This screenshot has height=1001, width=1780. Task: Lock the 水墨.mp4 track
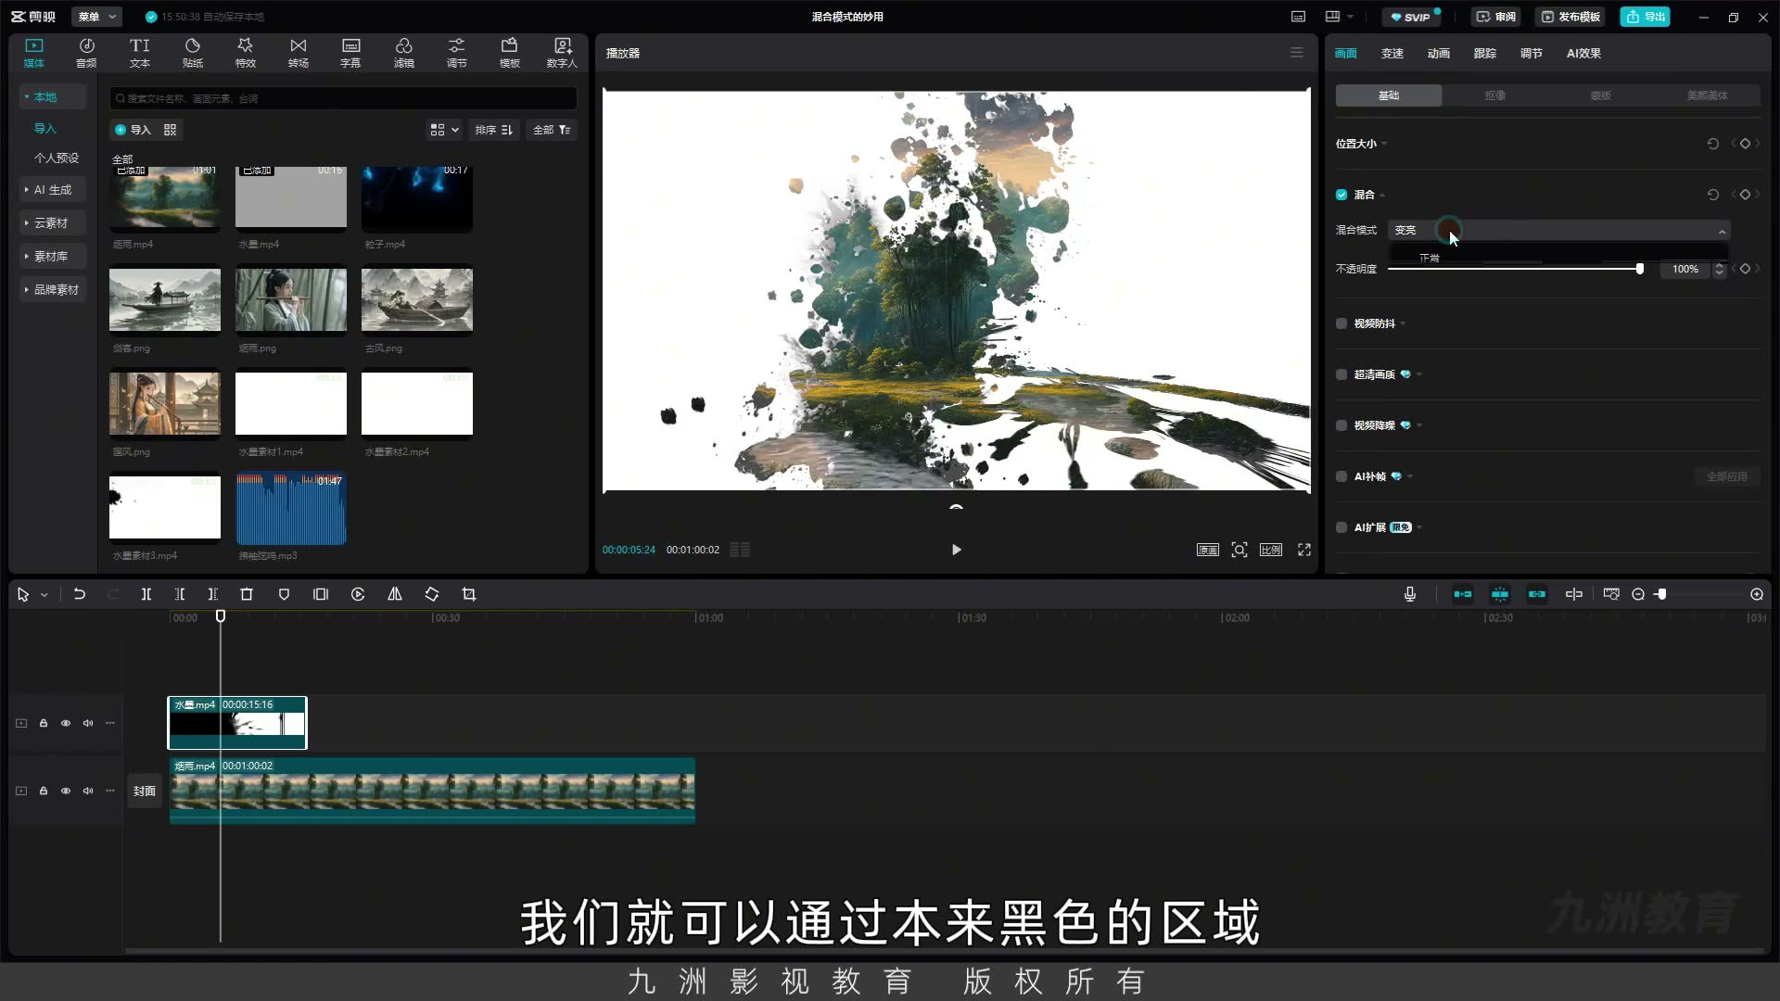(44, 723)
